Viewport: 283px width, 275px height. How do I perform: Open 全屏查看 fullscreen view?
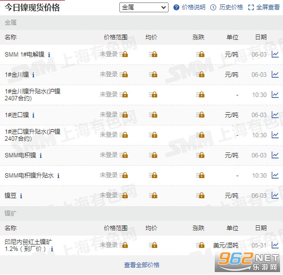pos(268,7)
